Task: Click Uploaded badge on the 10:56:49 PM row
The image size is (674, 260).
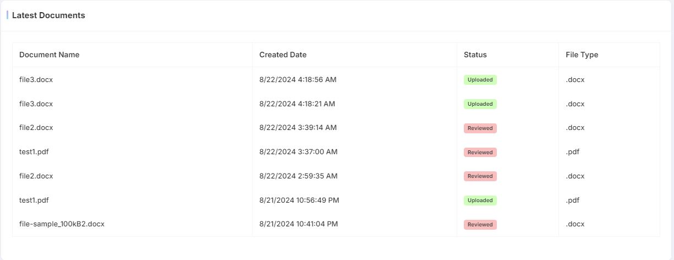Action: point(480,201)
